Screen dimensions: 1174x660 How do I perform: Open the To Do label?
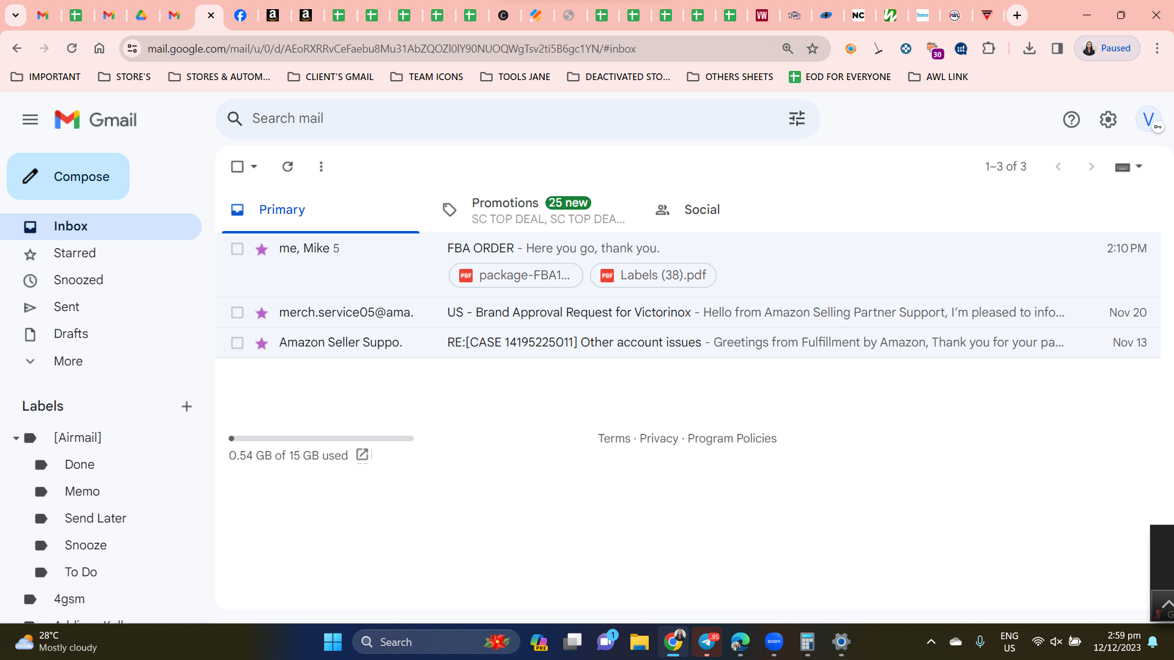[81, 572]
